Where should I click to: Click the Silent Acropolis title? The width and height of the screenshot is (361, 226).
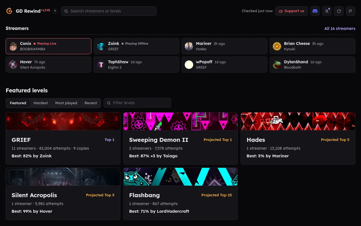point(34,195)
